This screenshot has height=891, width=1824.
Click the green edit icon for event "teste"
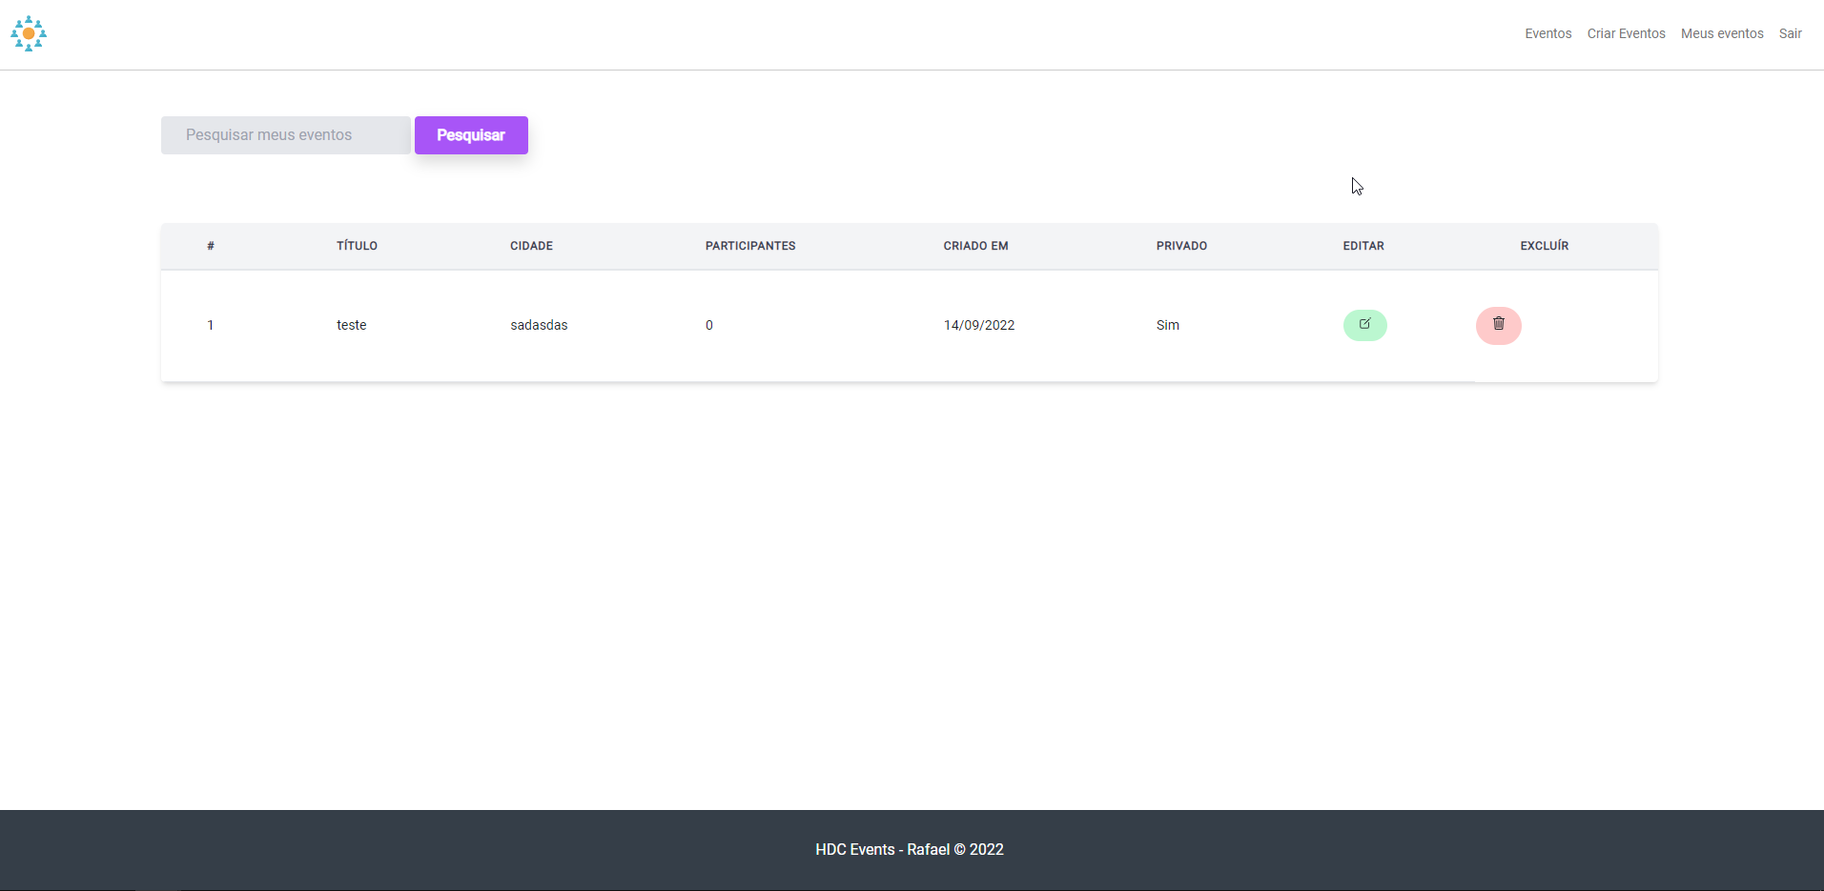coord(1365,325)
